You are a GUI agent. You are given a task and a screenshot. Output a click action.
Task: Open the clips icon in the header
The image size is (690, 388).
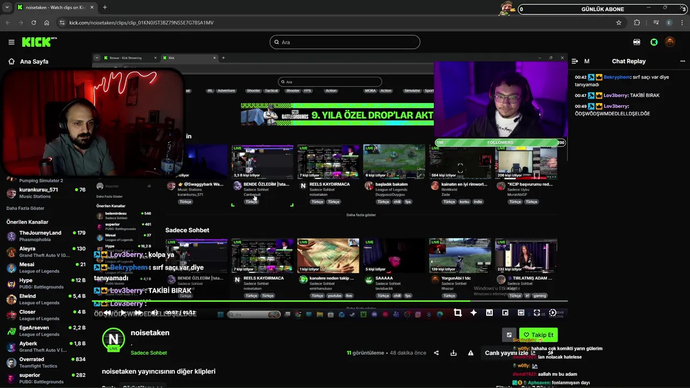coord(637,42)
